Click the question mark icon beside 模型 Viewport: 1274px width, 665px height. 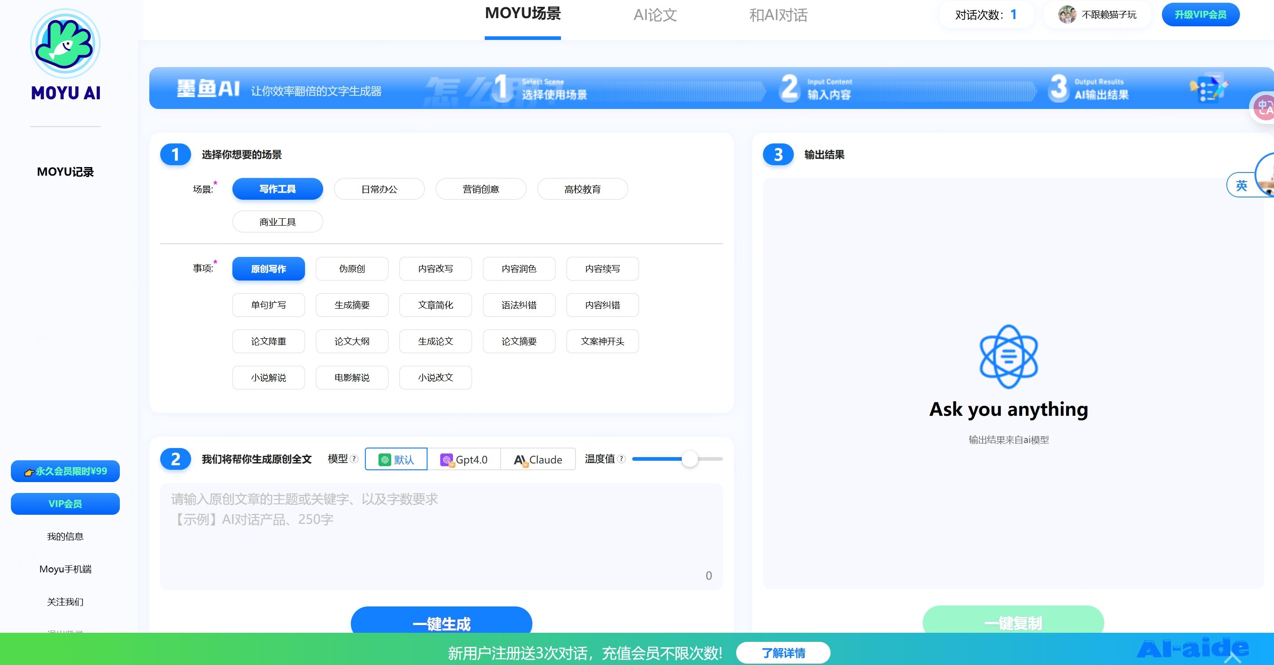point(354,458)
